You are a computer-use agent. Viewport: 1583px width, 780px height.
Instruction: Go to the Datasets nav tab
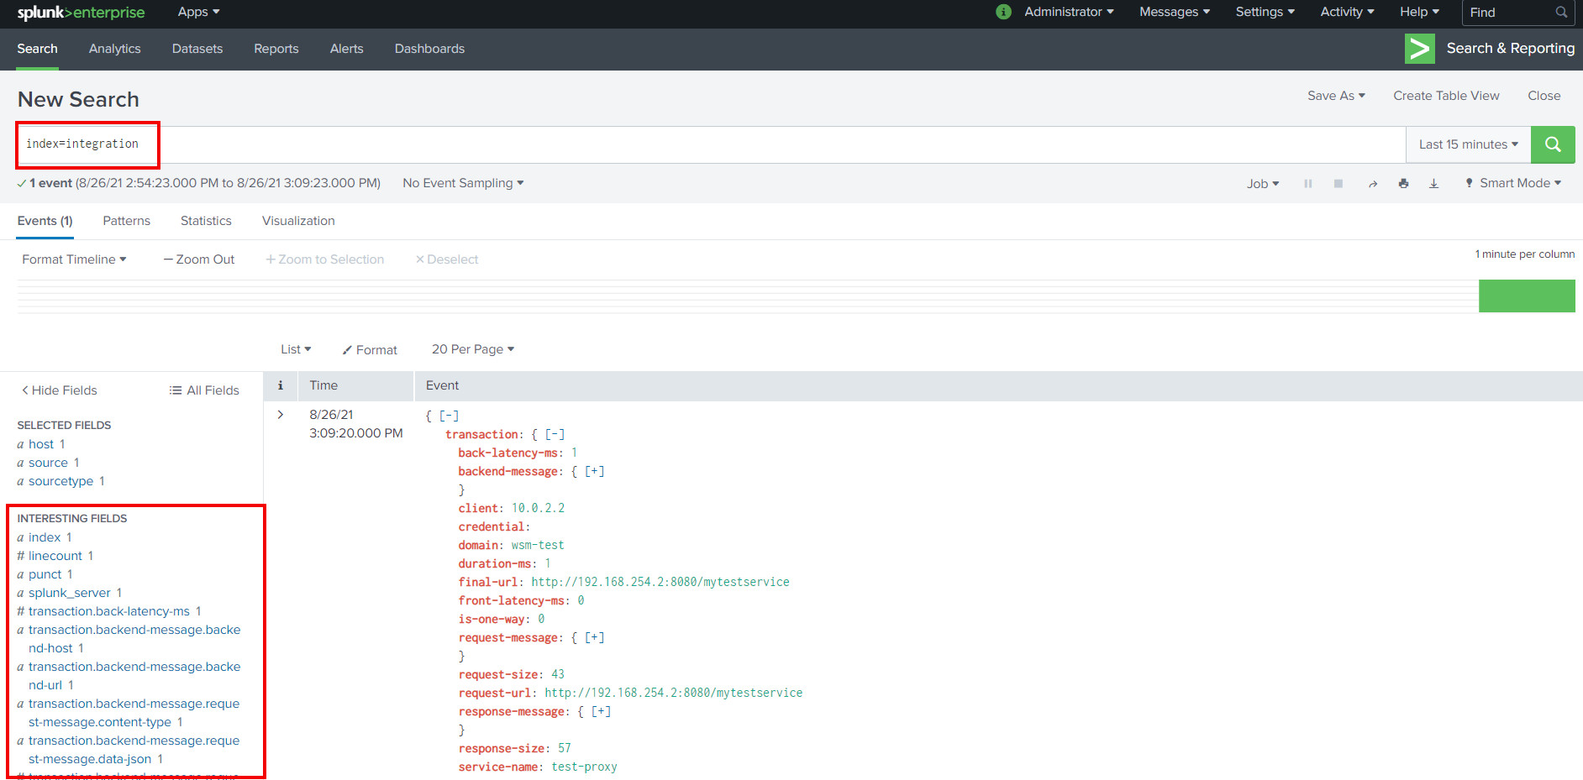click(197, 49)
